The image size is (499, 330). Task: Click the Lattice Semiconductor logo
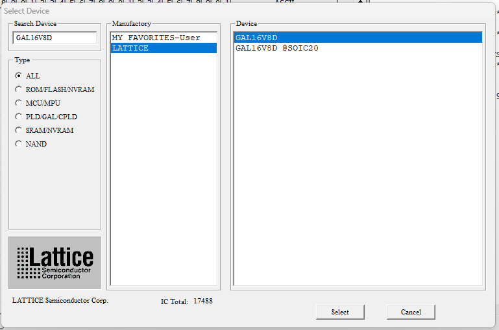tap(55, 263)
